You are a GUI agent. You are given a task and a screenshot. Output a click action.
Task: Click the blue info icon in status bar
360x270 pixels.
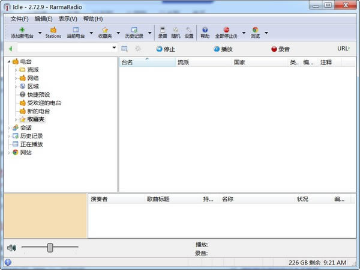point(8,262)
